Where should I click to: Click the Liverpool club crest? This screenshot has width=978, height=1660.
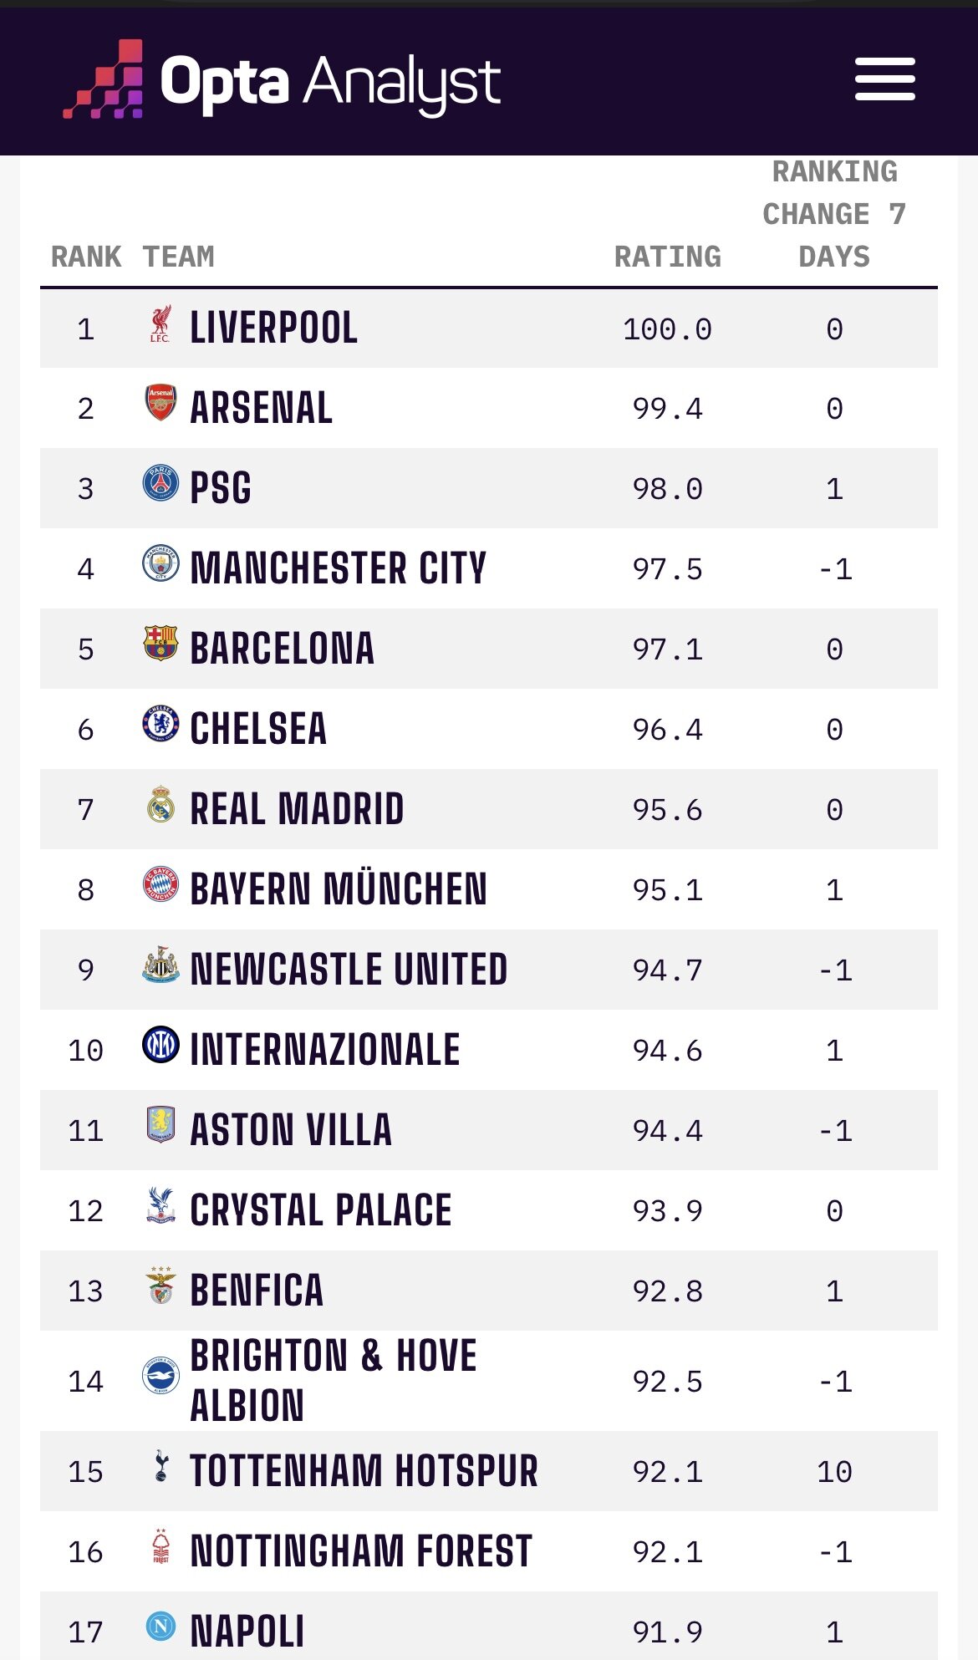[160, 324]
